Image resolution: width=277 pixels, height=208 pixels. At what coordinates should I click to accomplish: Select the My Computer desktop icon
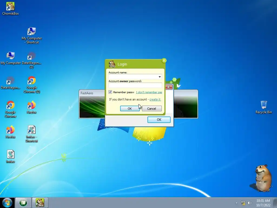coord(11,58)
